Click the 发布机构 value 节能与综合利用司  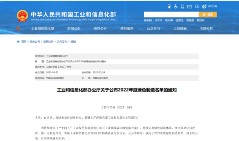[55, 78]
